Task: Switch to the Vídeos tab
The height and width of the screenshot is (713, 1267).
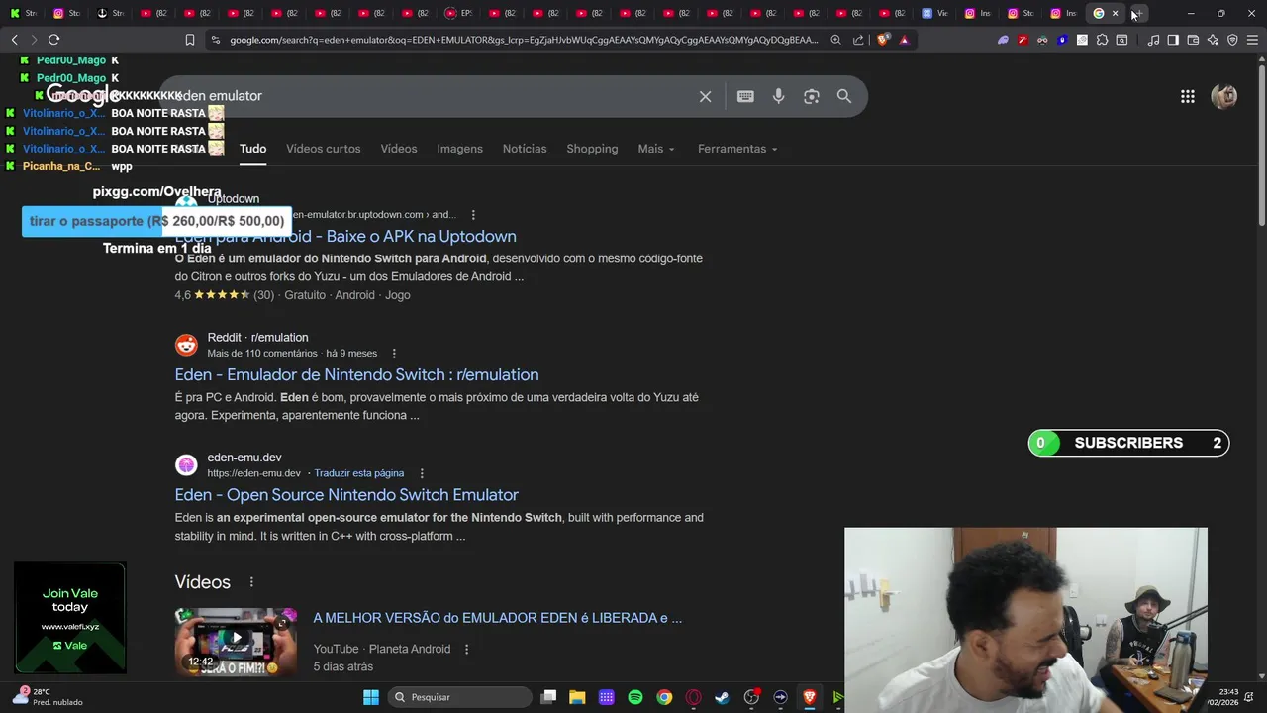Action: [399, 149]
